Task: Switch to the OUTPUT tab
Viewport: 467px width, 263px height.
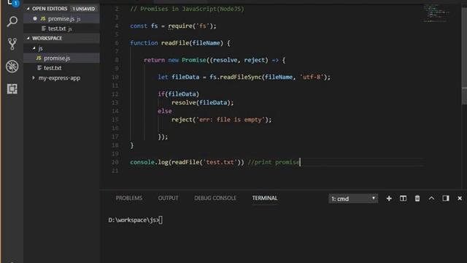Action: (168, 198)
